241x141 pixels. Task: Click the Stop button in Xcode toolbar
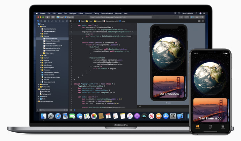click(x=53, y=17)
